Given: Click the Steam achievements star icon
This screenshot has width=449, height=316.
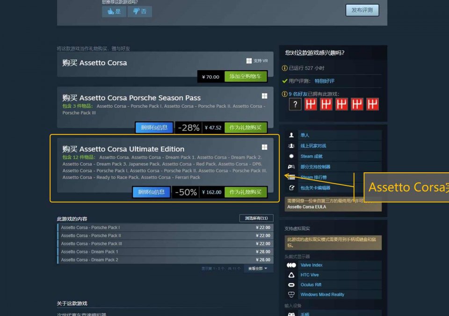Looking at the screenshot, I should 291,156.
